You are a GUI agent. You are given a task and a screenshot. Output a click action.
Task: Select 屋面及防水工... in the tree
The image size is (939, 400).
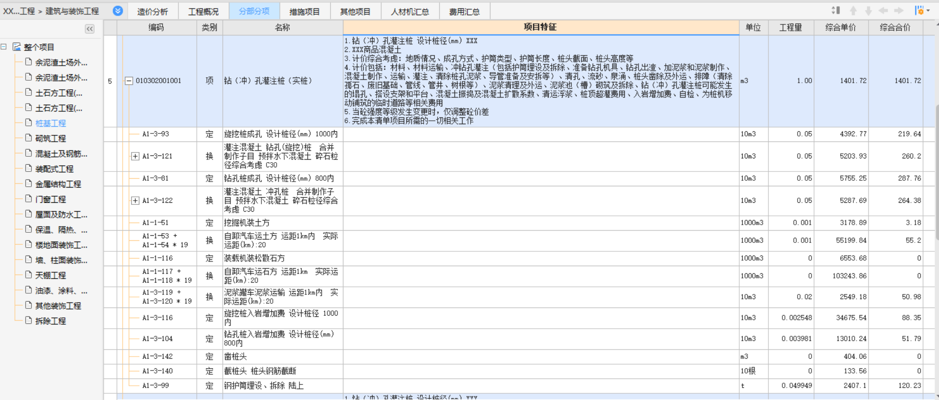click(61, 215)
